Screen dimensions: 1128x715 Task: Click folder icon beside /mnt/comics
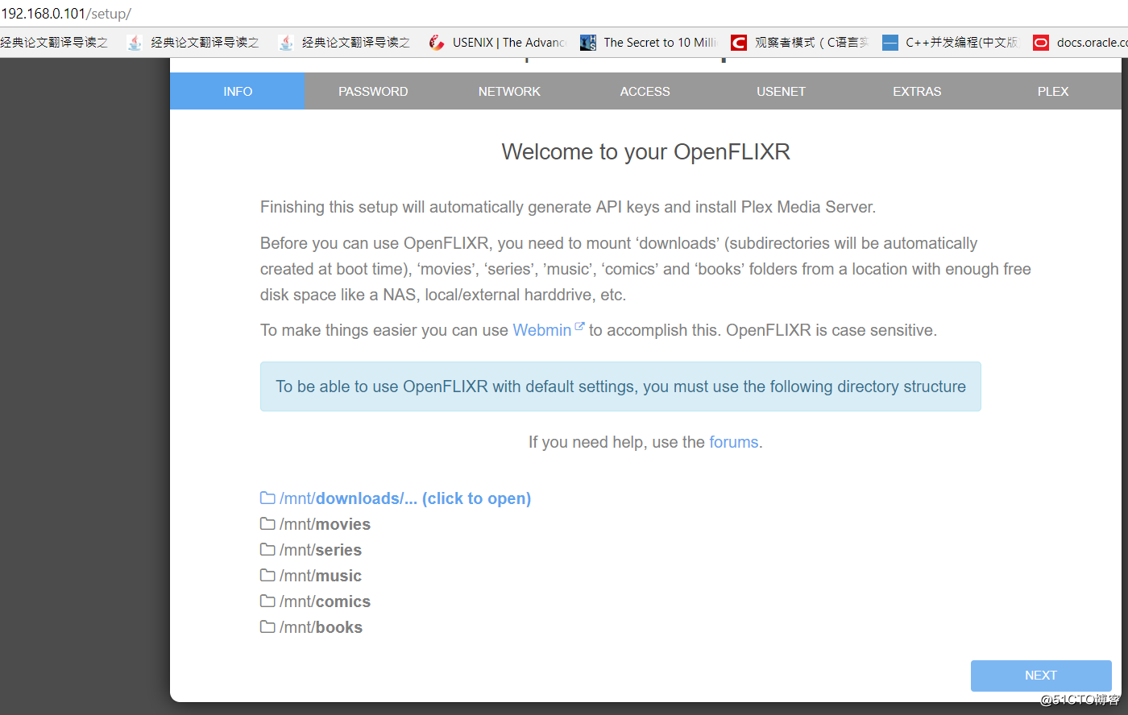[267, 601]
